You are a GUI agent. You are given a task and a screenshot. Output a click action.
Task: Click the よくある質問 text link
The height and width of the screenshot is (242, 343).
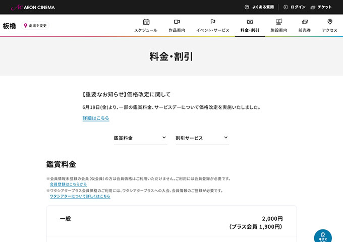coord(263,7)
